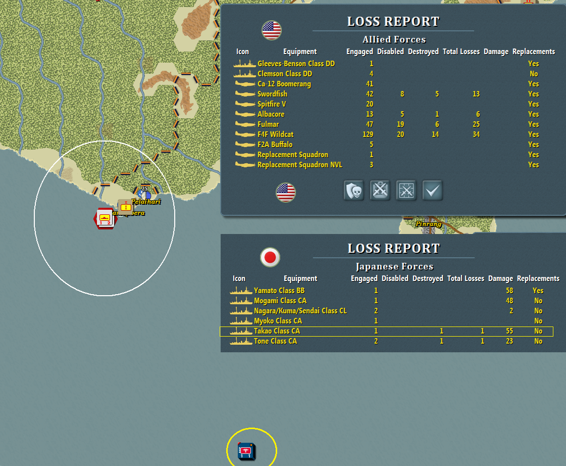Image resolution: width=566 pixels, height=466 pixels.
Task: Click the Pelaihari port marker numbered 25
Action: pos(144,193)
